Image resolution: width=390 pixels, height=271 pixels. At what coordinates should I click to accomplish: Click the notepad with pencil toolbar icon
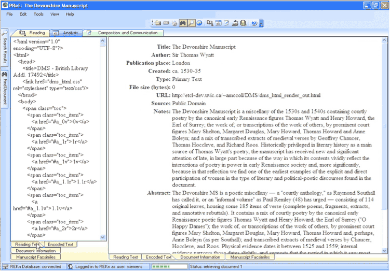click(x=226, y=23)
